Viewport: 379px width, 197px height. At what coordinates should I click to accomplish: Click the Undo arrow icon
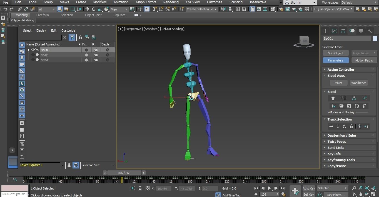(5, 9)
